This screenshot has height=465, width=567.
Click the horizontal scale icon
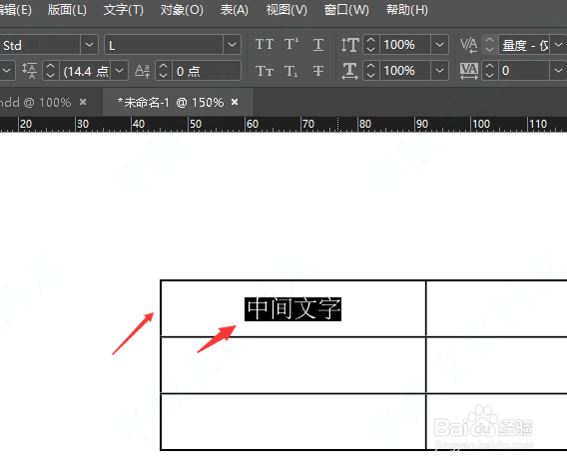pos(349,71)
